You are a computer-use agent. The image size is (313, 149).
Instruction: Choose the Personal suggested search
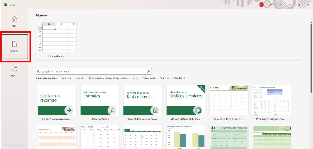pyautogui.click(x=79, y=78)
